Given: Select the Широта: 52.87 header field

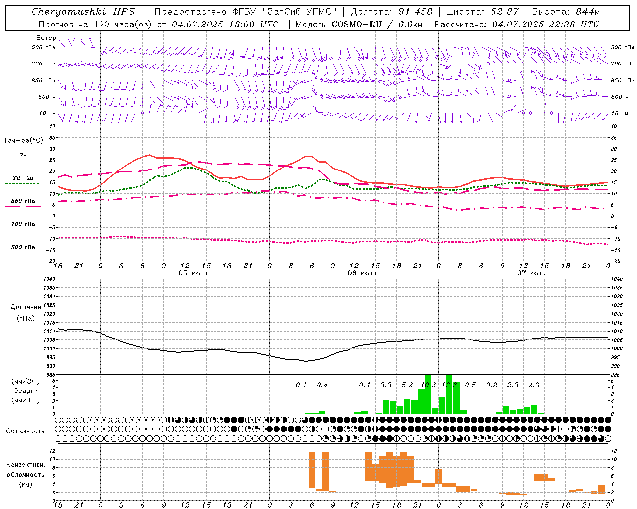Looking at the screenshot, I should 482,12.
